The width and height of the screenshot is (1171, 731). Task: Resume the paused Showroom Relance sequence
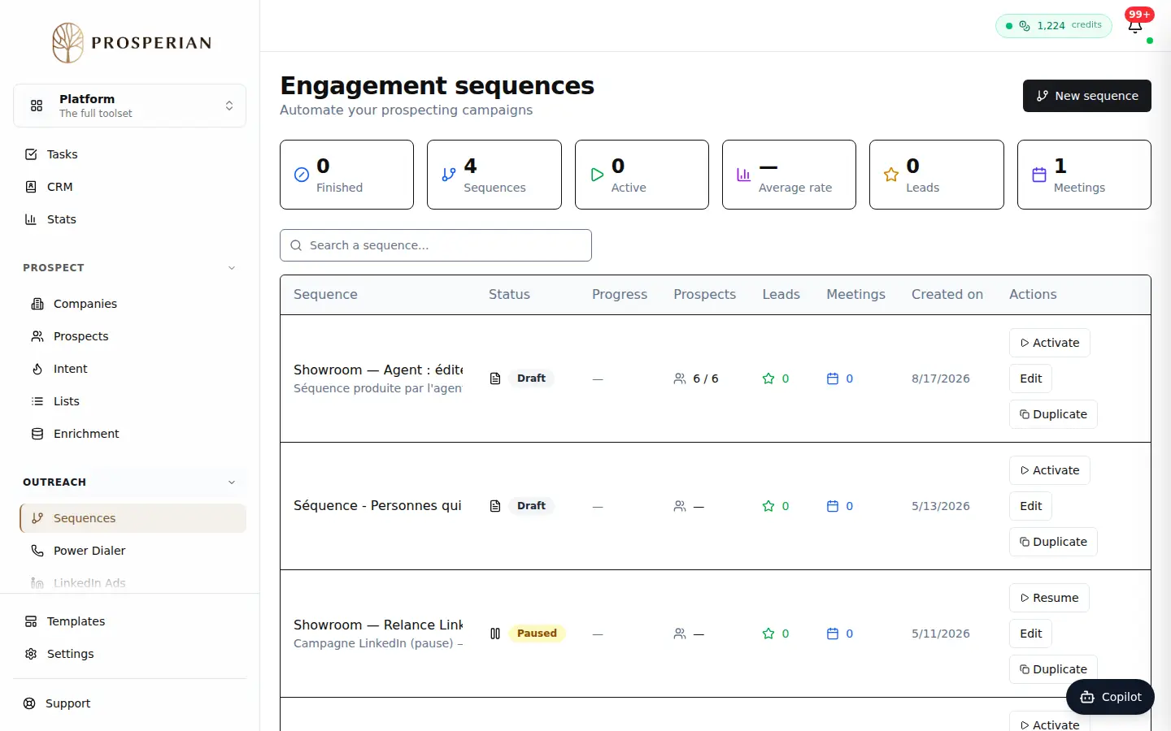tap(1049, 598)
